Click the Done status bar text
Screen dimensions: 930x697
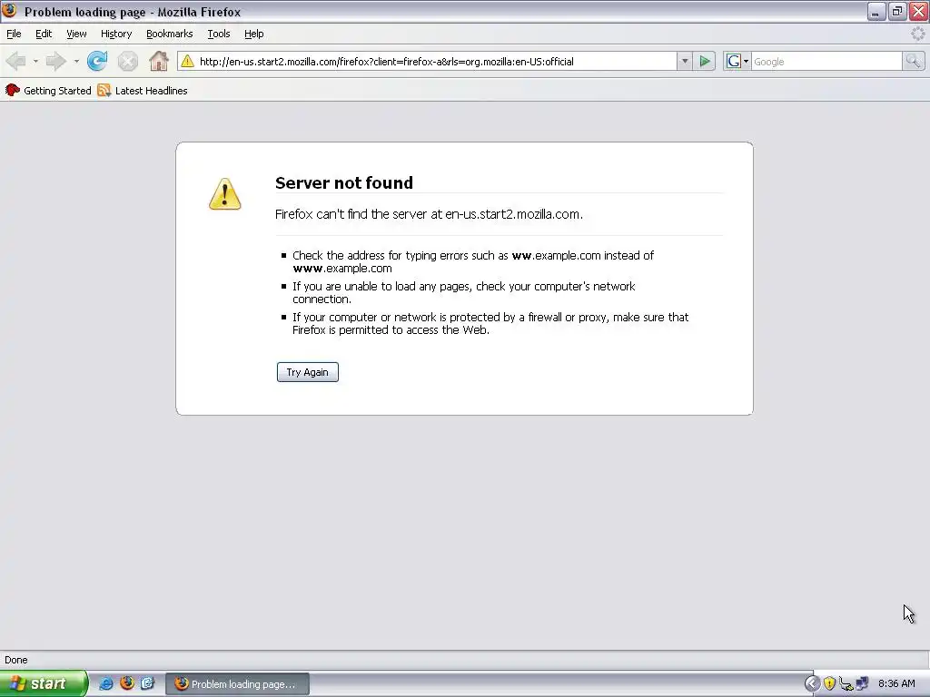pos(16,660)
